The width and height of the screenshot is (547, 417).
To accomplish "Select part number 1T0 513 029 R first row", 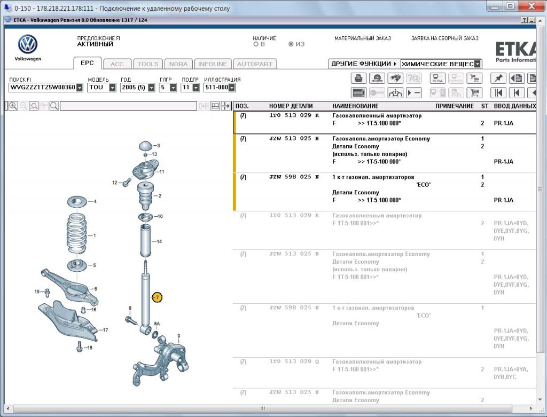I will point(386,122).
